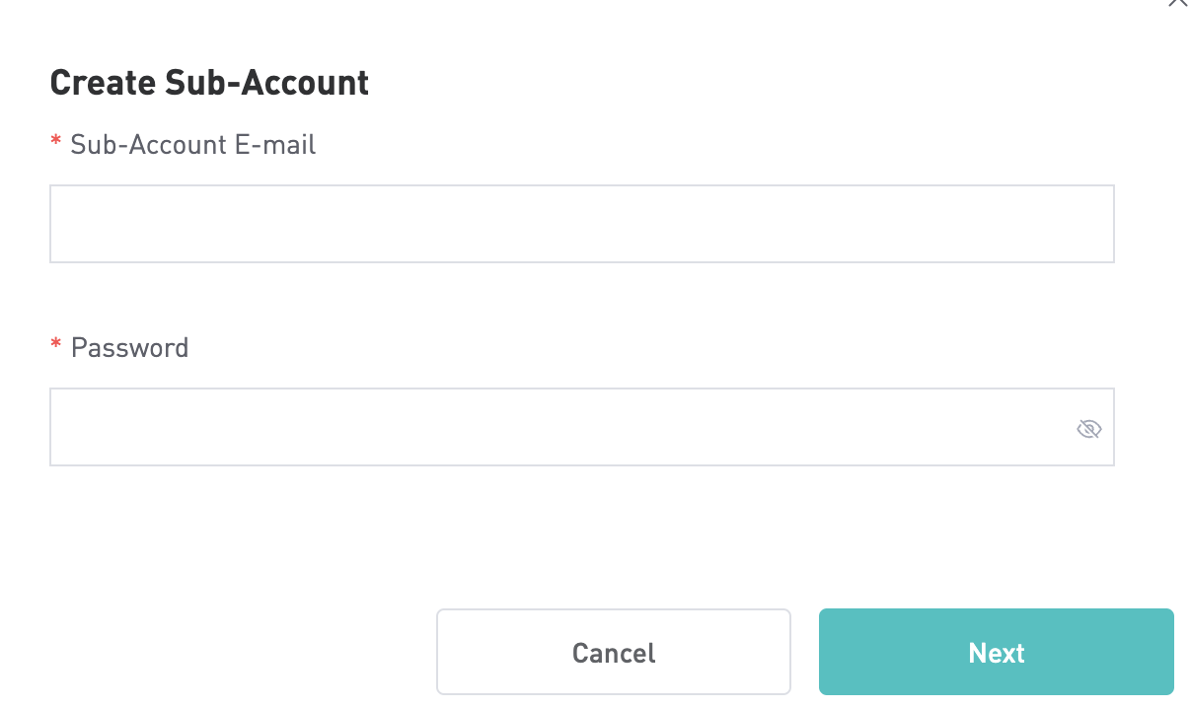Click the Password field label
This screenshot has width=1190, height=708.
[x=129, y=348]
